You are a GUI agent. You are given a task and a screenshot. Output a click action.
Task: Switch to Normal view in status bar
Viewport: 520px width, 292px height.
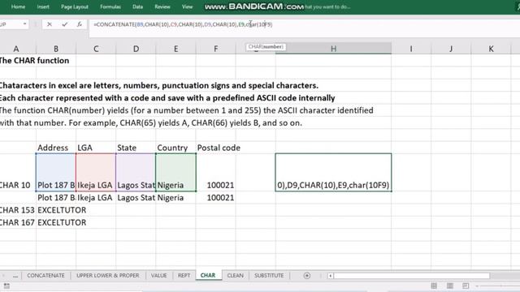click(x=434, y=286)
